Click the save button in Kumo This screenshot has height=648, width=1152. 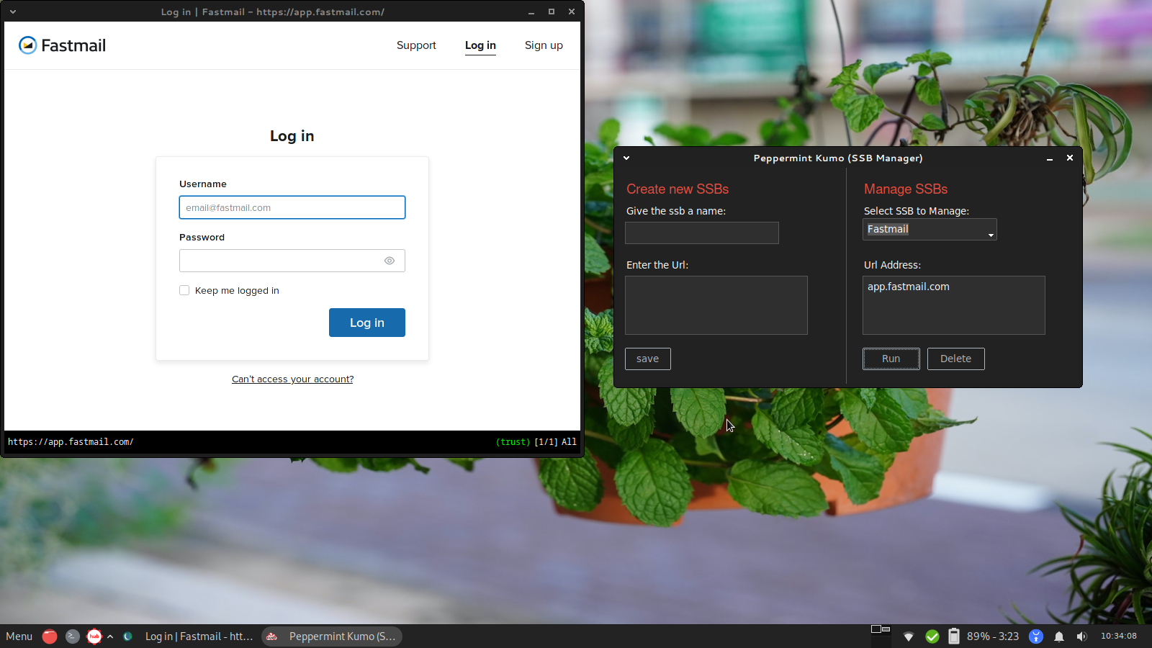click(648, 359)
